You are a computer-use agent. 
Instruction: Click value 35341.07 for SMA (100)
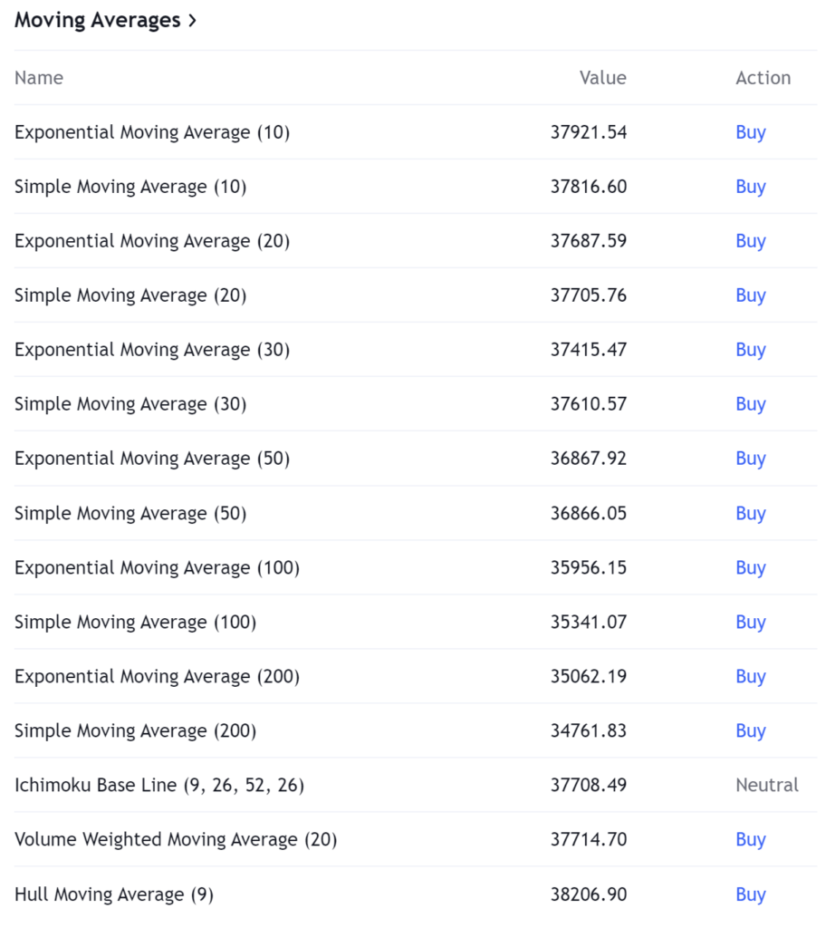coord(589,622)
